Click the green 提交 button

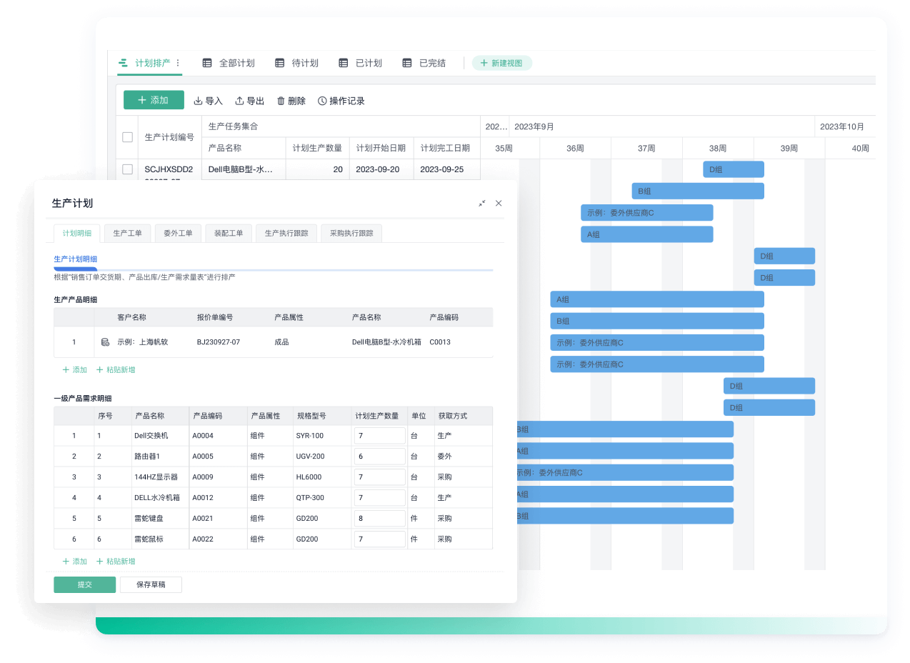84,584
